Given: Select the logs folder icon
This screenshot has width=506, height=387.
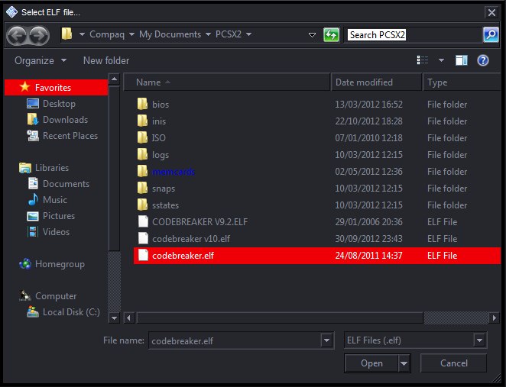Looking at the screenshot, I should pos(142,154).
